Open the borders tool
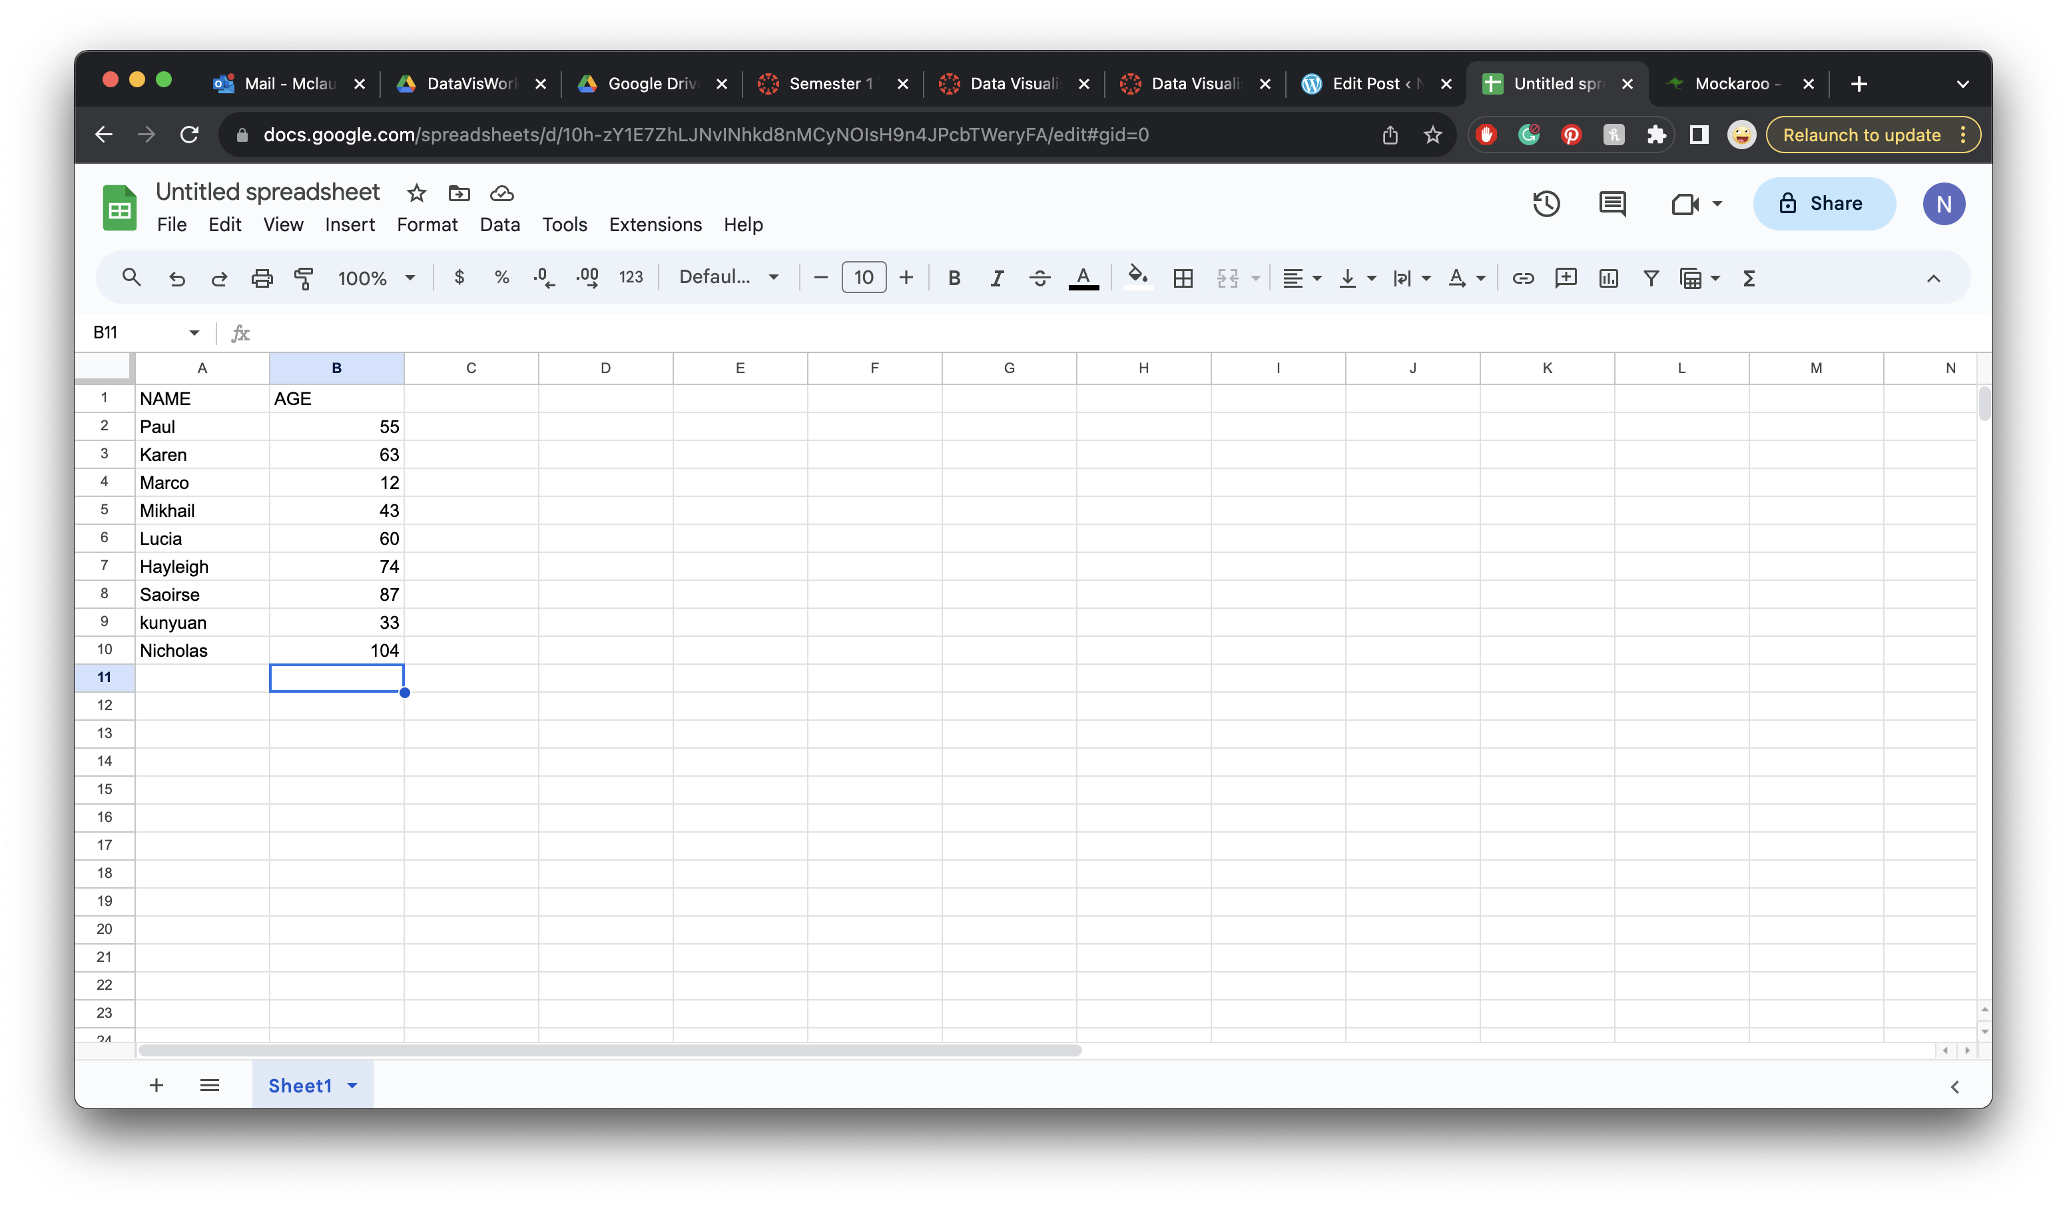Screen dimensions: 2067x1207 click(1183, 278)
